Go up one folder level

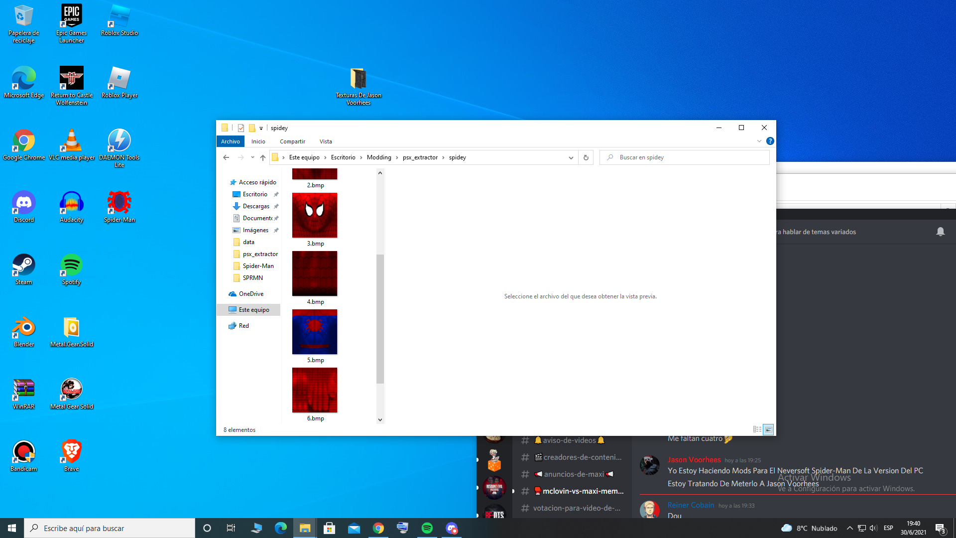[x=263, y=157]
